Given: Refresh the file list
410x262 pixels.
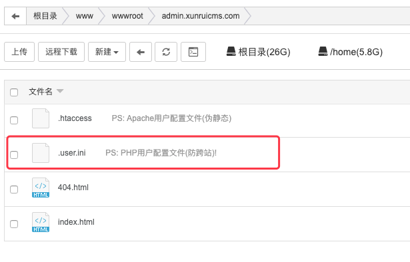Looking at the screenshot, I should click(166, 52).
